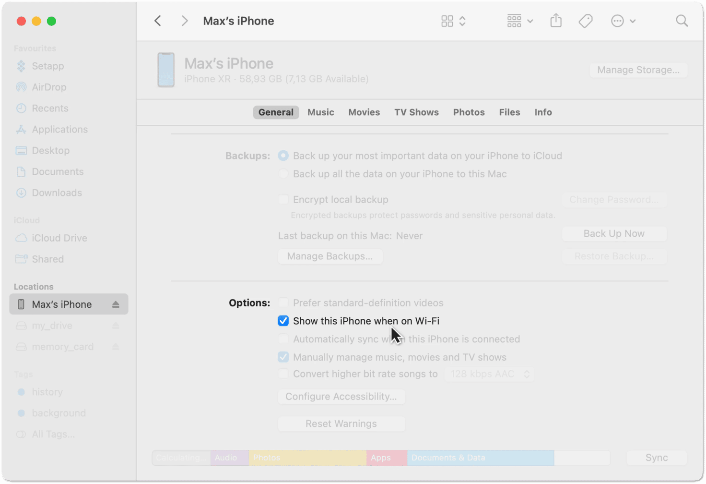Click Change Password... button
Screen dimensions: 706x484
coord(614,200)
